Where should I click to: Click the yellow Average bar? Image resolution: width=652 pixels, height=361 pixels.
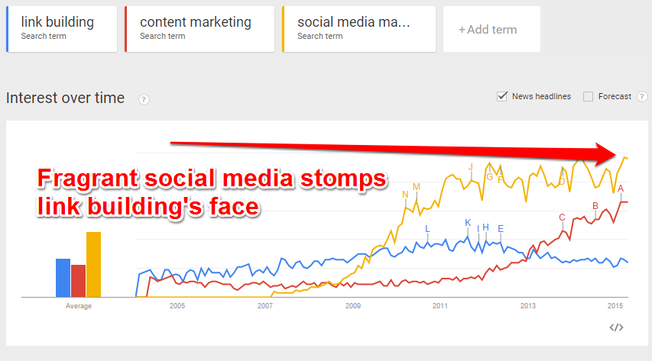tap(93, 264)
